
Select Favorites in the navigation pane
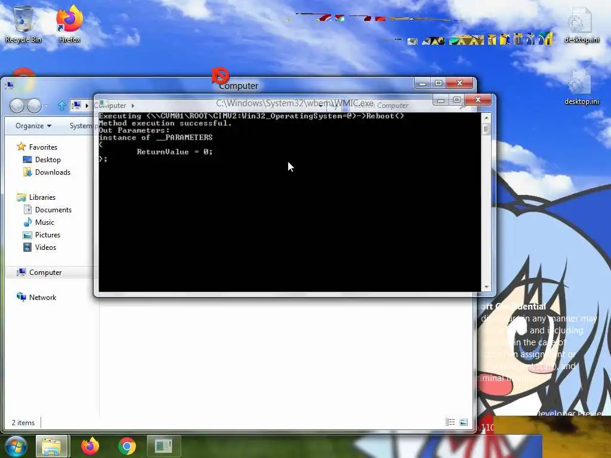point(37,147)
